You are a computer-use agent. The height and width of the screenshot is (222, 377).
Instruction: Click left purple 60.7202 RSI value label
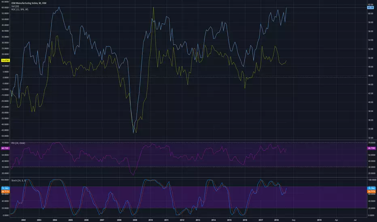(x=5, y=148)
